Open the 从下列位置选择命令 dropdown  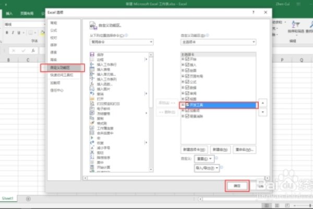pos(122,42)
